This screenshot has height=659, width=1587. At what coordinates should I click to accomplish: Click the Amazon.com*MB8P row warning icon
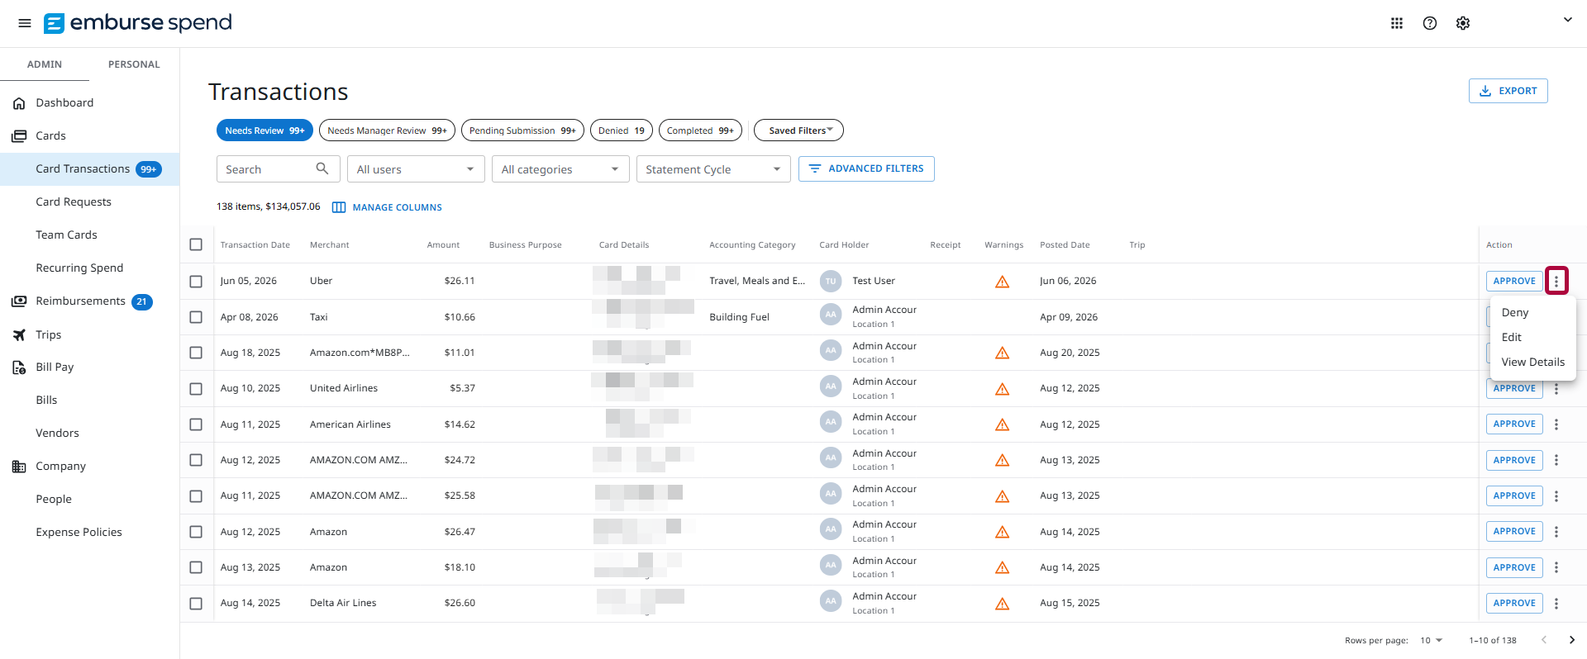pos(1002,353)
